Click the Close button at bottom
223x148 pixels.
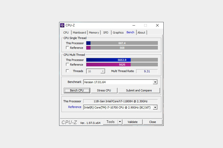[152, 122]
